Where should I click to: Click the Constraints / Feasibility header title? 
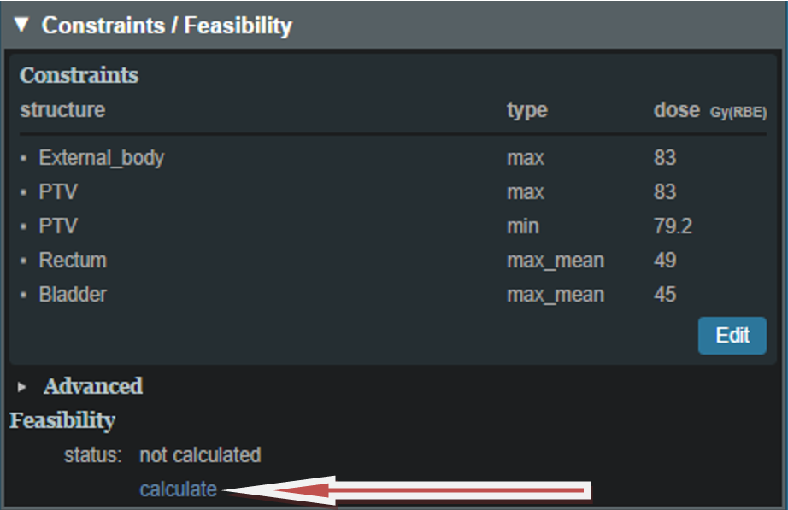click(167, 26)
